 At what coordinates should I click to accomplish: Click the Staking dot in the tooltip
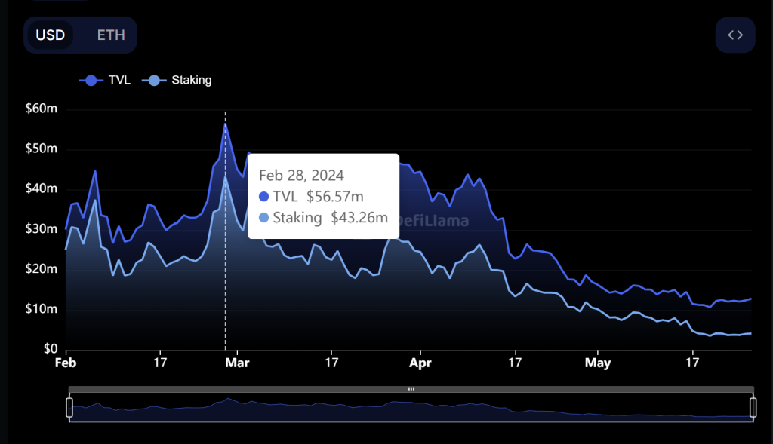(264, 219)
